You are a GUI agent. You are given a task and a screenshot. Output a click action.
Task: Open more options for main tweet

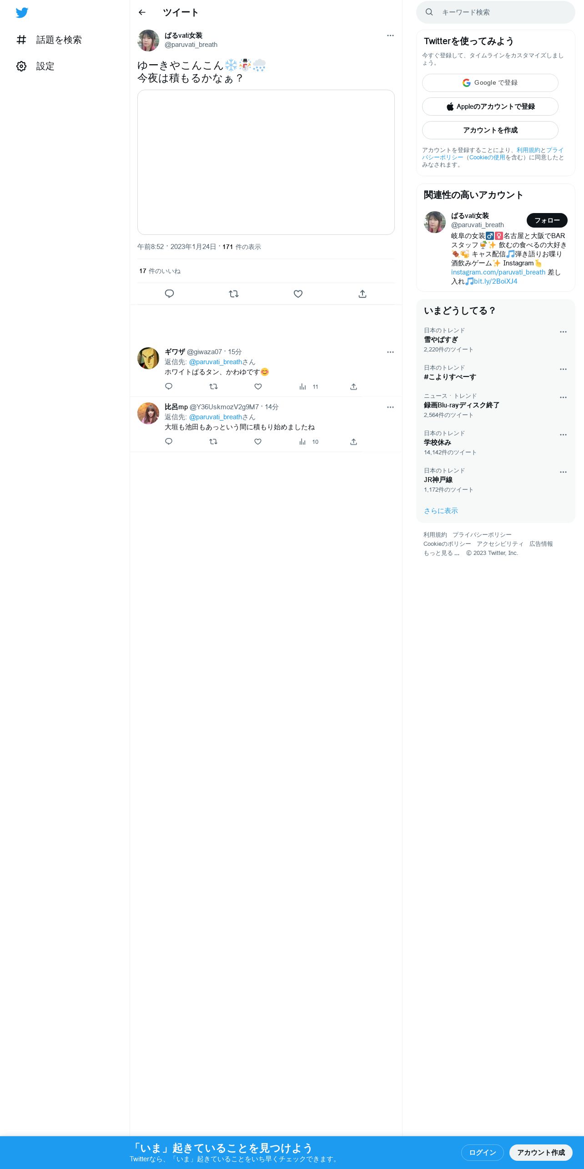pyautogui.click(x=390, y=36)
